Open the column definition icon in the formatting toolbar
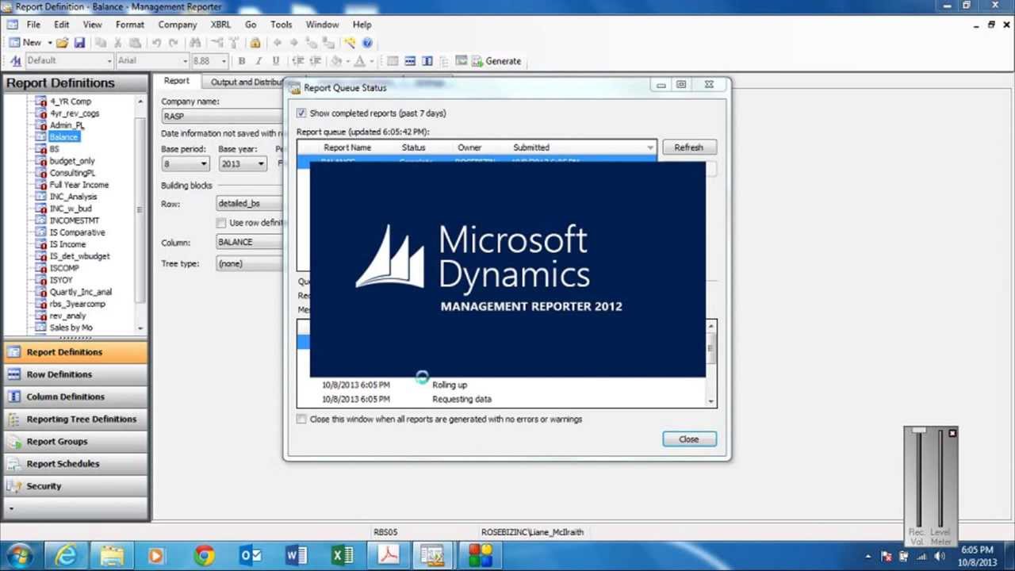This screenshot has height=571, width=1015. click(427, 61)
